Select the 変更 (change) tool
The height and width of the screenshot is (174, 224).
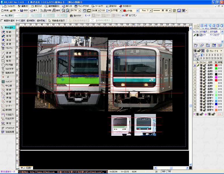pos(8,44)
